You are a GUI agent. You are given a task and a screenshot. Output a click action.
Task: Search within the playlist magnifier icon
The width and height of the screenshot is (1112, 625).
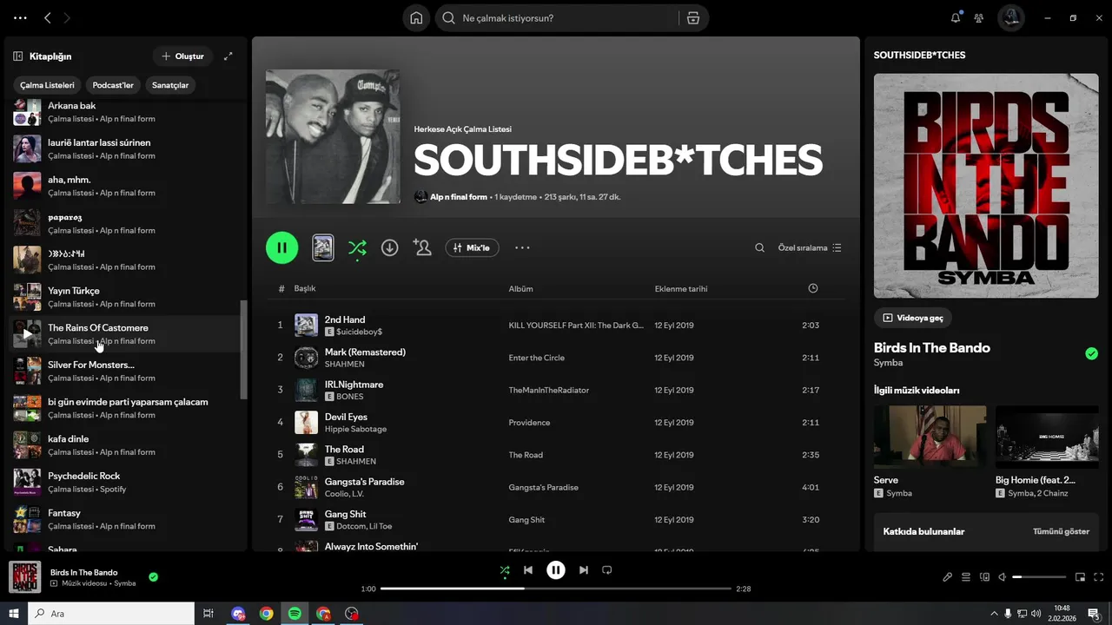[759, 247]
